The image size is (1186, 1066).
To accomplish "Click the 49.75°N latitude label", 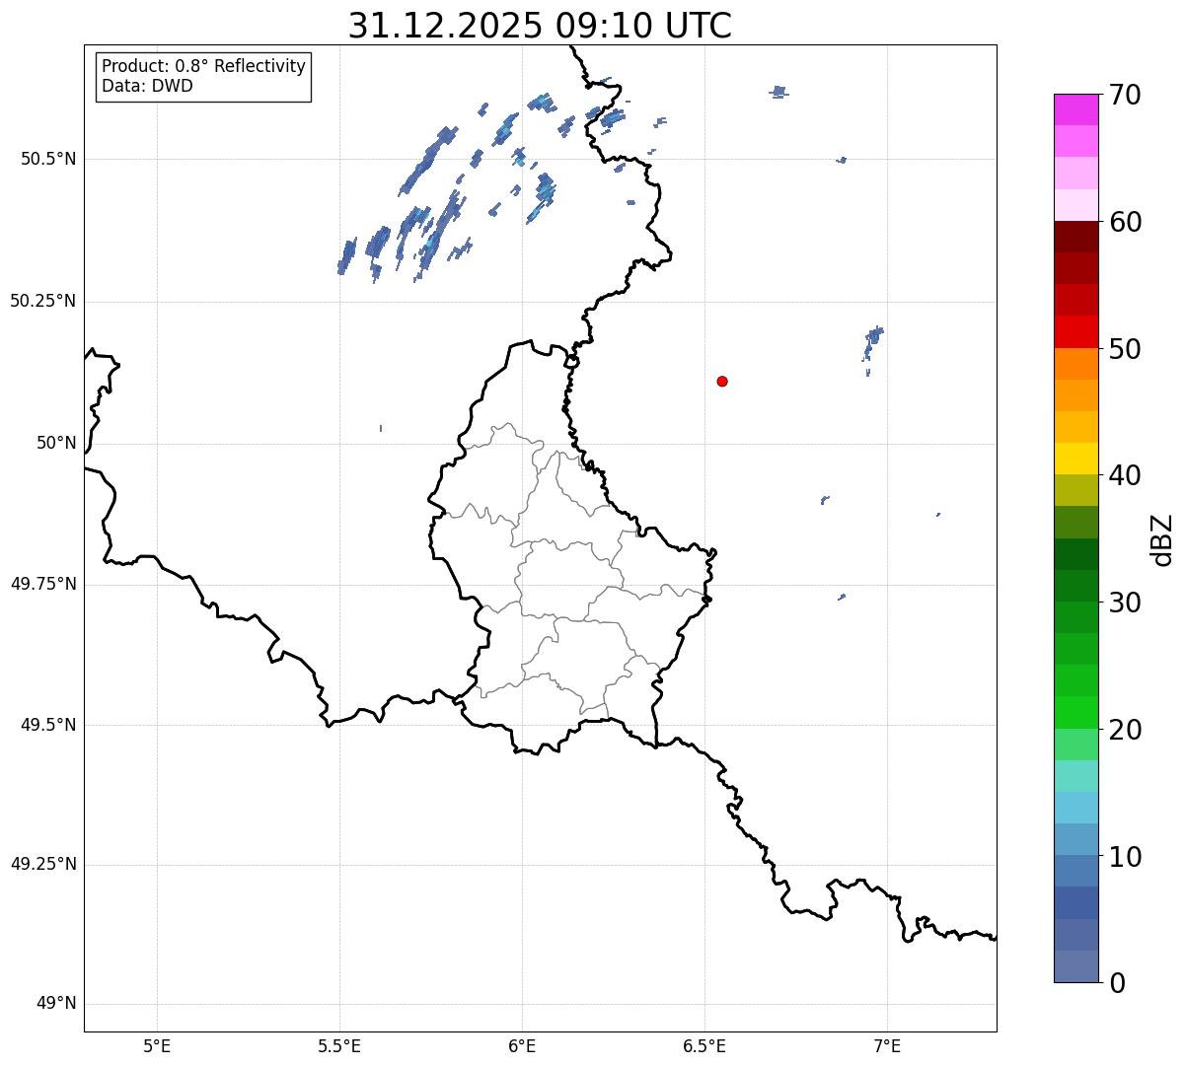I will [x=43, y=584].
